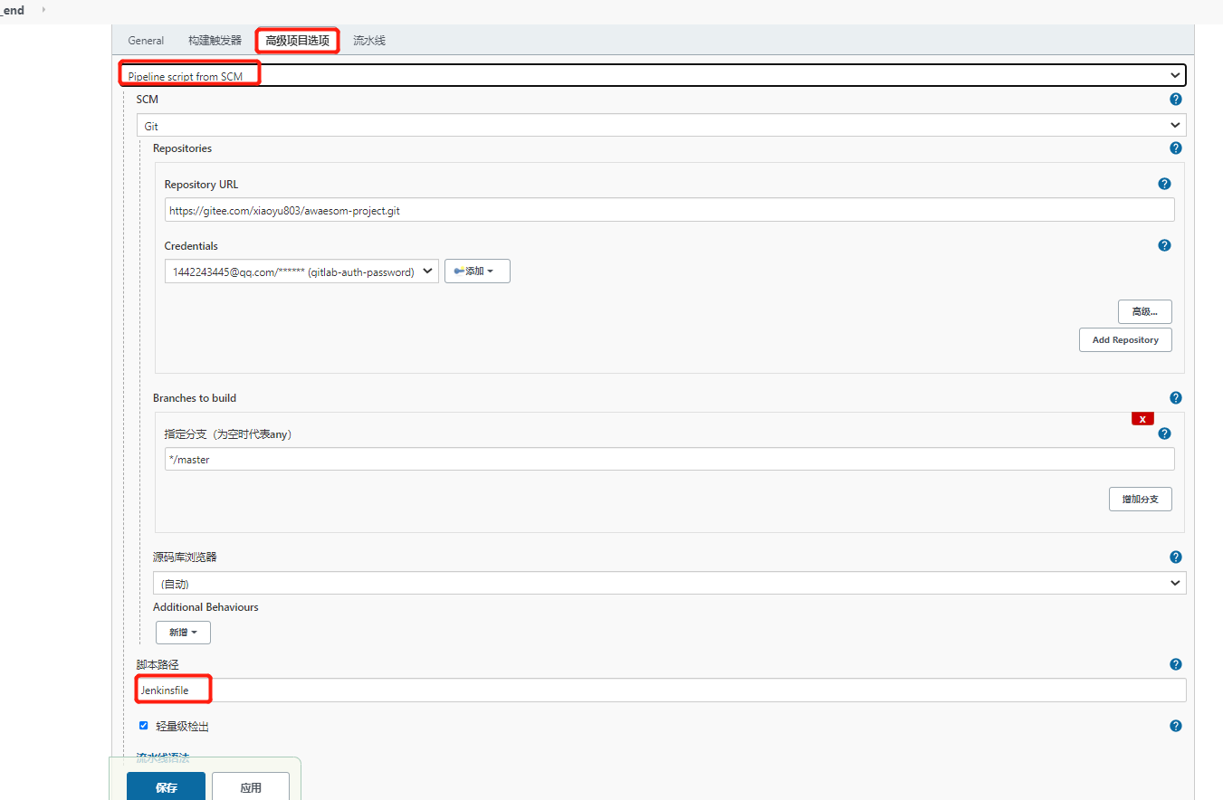The width and height of the screenshot is (1223, 800).
Task: Click the Credentials label
Action: coord(191,246)
